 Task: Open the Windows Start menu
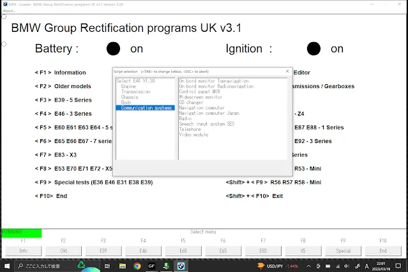[7, 266]
